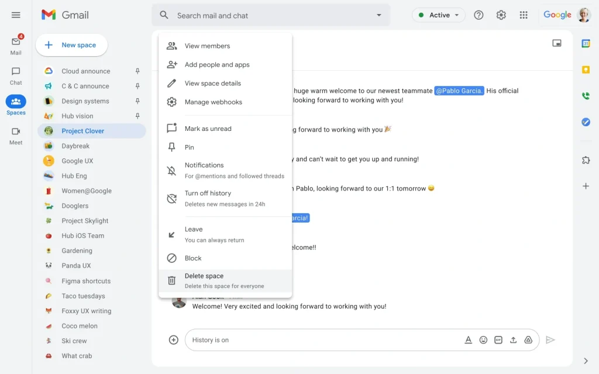Viewport: 599px width, 374px height.
Task: Expand the side panel chevron
Action: pos(586,361)
